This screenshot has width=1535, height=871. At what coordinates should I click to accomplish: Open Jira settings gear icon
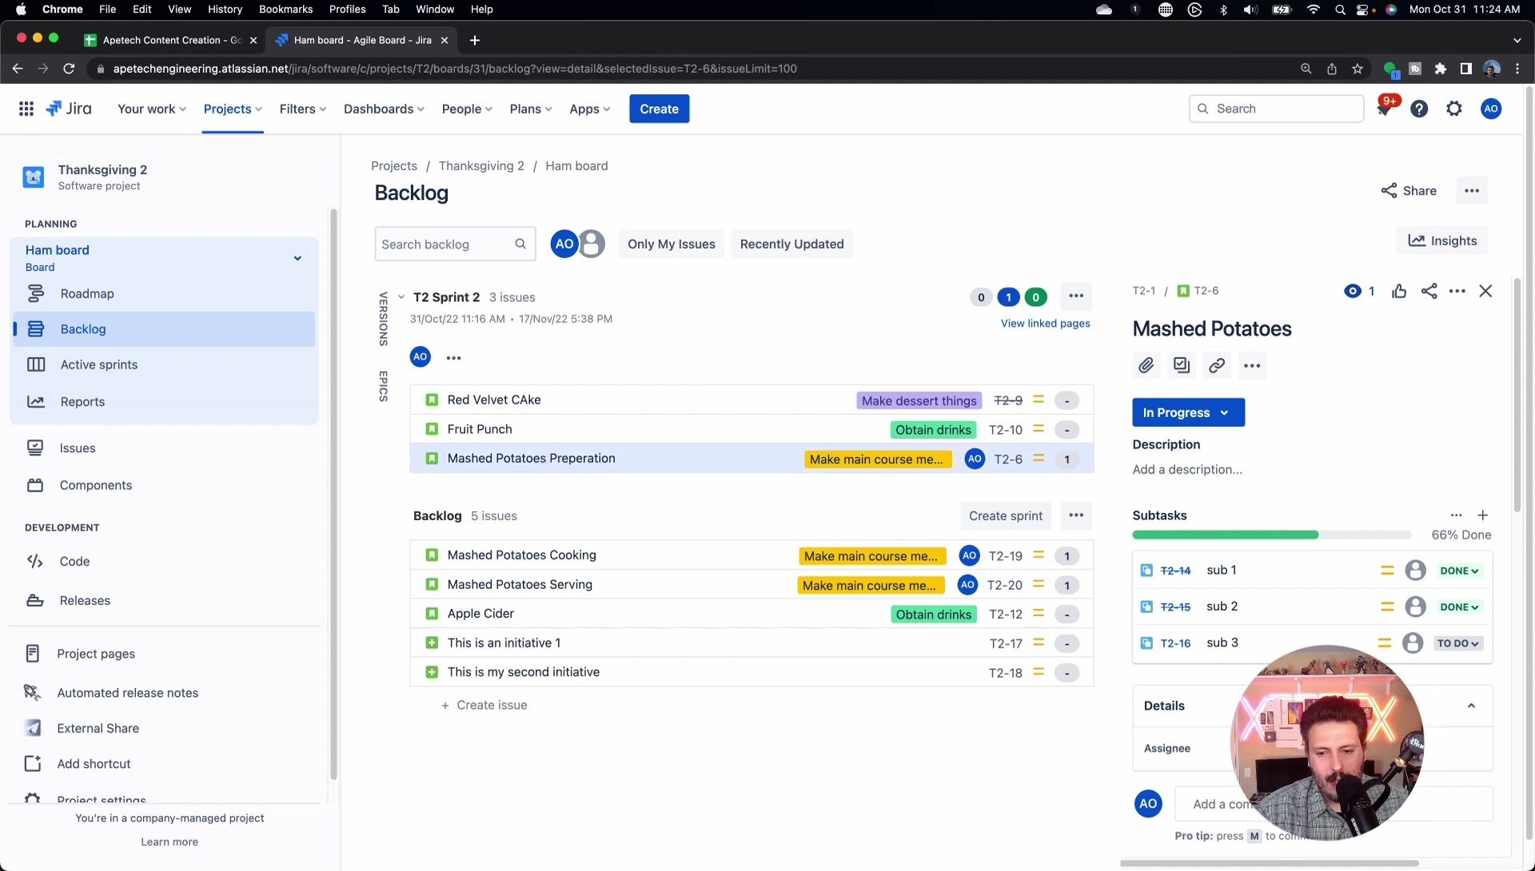click(1454, 109)
